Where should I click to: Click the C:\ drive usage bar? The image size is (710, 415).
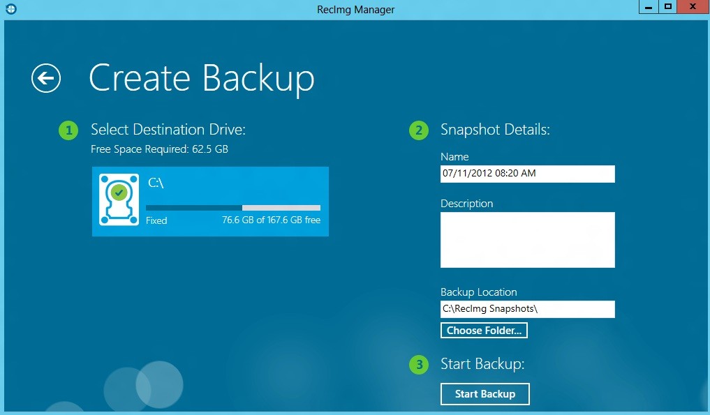[x=233, y=207]
